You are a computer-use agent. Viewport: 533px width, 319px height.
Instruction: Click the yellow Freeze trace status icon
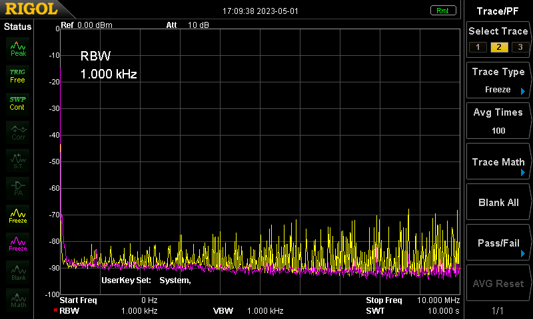[x=18, y=216]
